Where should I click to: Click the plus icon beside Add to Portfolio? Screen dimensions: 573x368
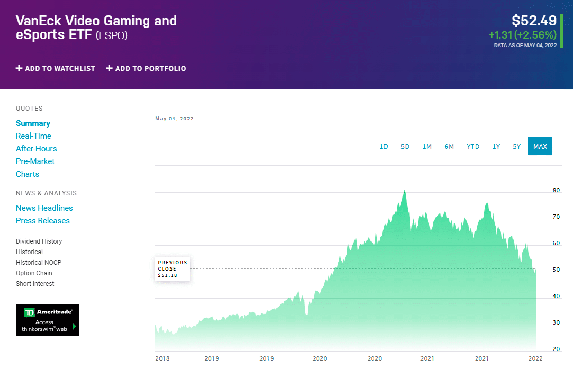[x=109, y=68]
